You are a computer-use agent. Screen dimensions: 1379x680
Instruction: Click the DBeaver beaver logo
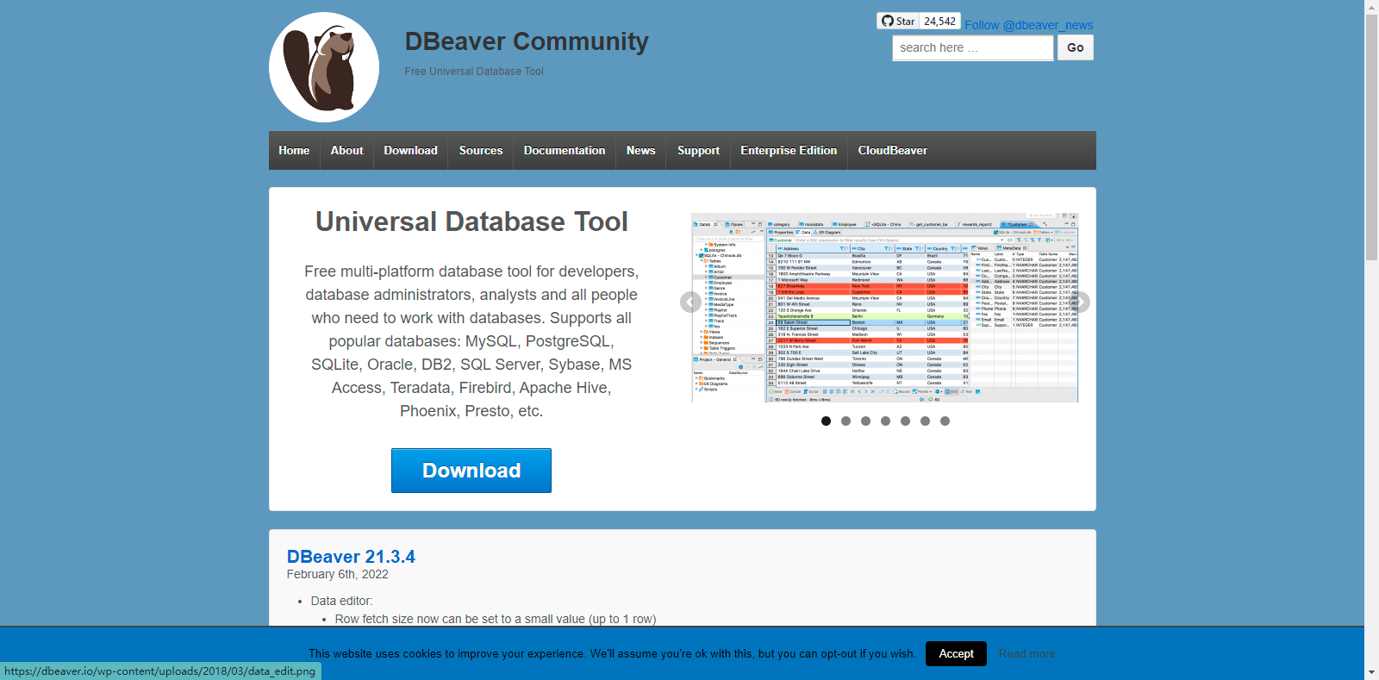[x=324, y=67]
